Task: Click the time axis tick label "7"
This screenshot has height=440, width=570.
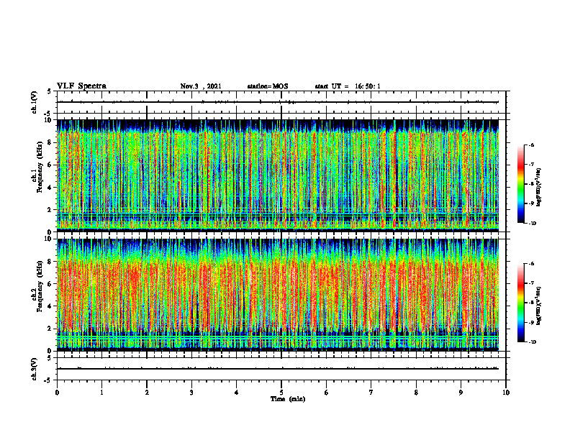Action: point(371,393)
